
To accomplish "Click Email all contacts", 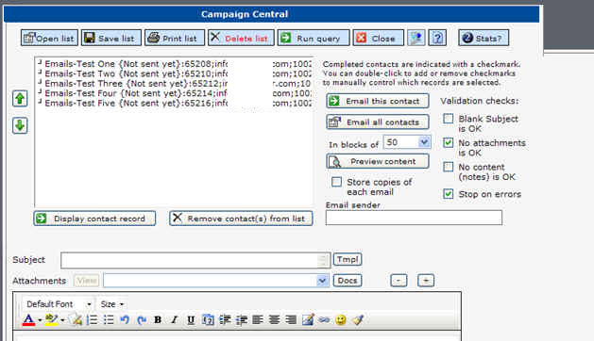I will pos(378,122).
